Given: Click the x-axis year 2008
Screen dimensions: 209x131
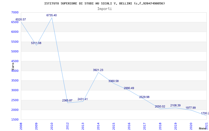Looking at the screenshot, I should click(21, 126).
